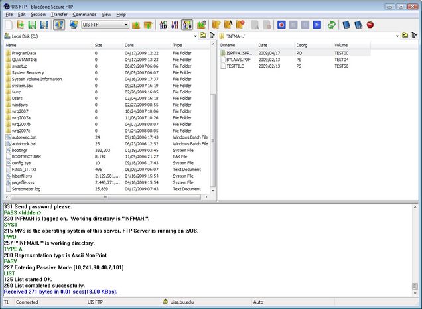Click the blue Save As floppy icon
The width and height of the screenshot is (422, 309).
[44, 25]
